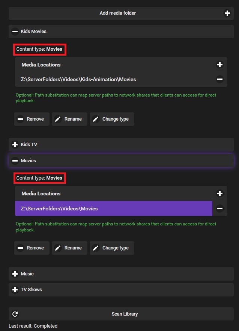Change type of Kids Movies library

coord(111,119)
